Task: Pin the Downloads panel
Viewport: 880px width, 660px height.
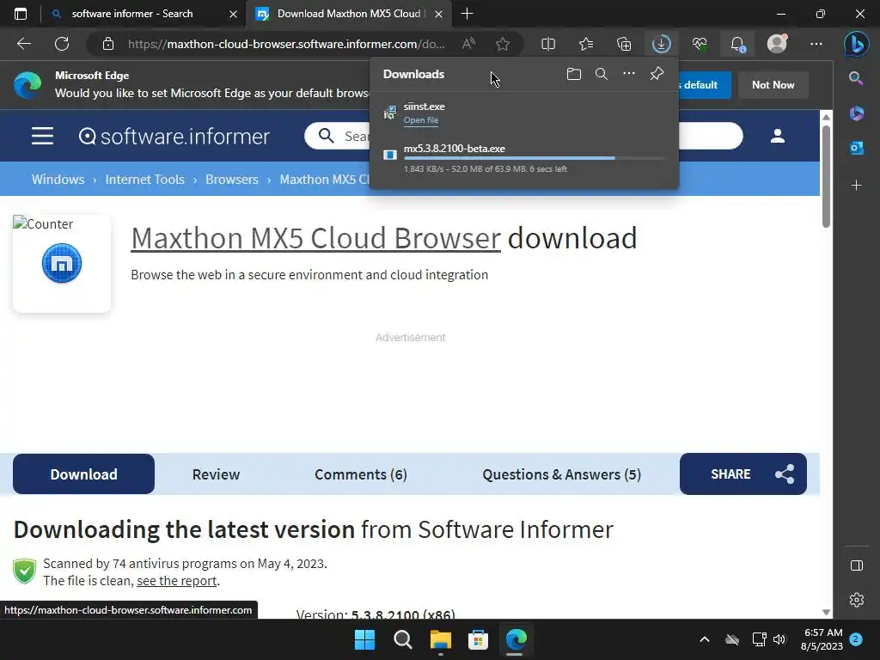Action: click(x=657, y=74)
